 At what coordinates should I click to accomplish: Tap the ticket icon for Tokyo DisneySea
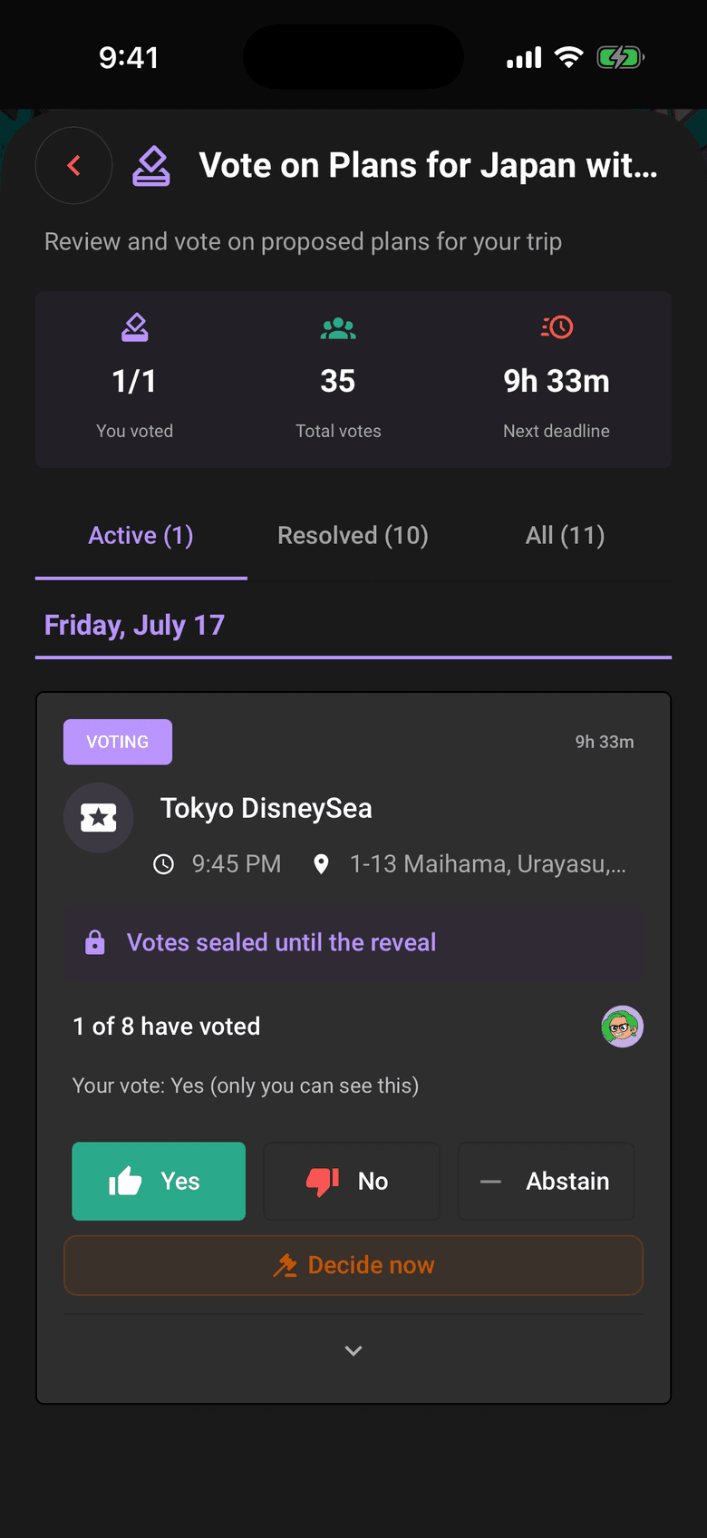click(x=99, y=818)
